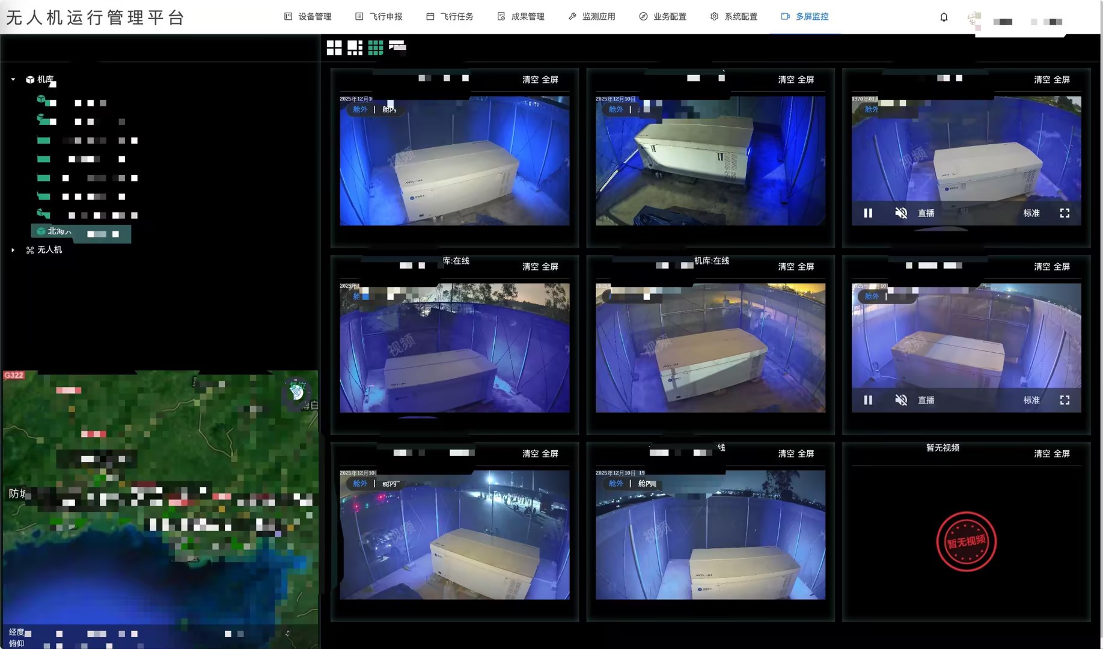Click 全屏 on the empty 暂无视频 panel
The height and width of the screenshot is (649, 1103).
1062,454
